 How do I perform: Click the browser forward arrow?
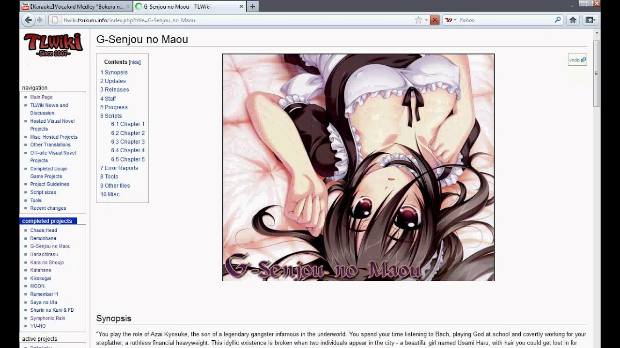40,20
